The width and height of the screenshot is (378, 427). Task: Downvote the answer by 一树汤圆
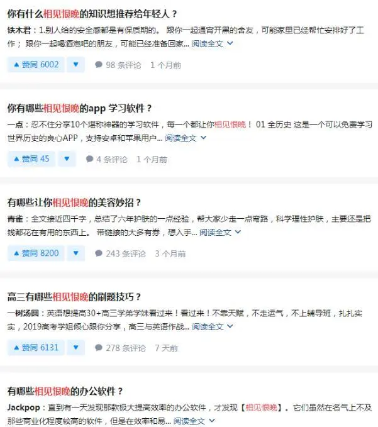click(x=75, y=348)
